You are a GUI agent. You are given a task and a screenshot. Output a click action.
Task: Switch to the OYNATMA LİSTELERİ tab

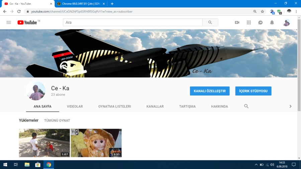(114, 106)
